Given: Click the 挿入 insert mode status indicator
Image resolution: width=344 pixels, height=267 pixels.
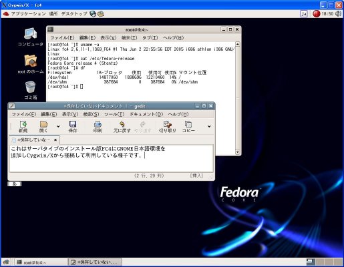Looking at the screenshot, I should [196, 176].
